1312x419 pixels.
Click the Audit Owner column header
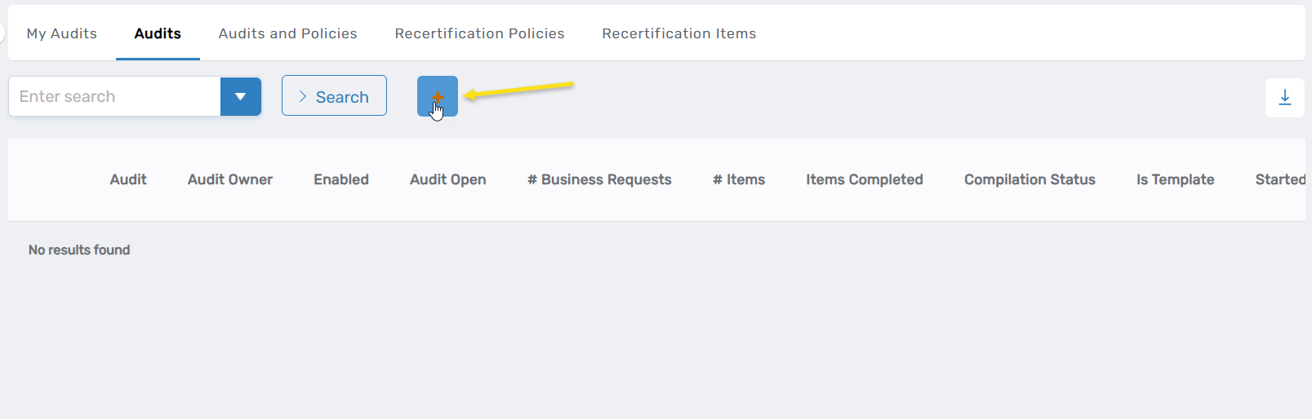click(230, 179)
